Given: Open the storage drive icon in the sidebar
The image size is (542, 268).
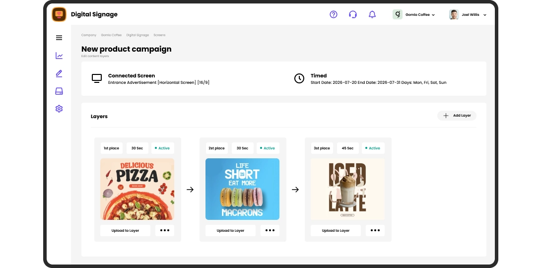Looking at the screenshot, I should pyautogui.click(x=59, y=91).
